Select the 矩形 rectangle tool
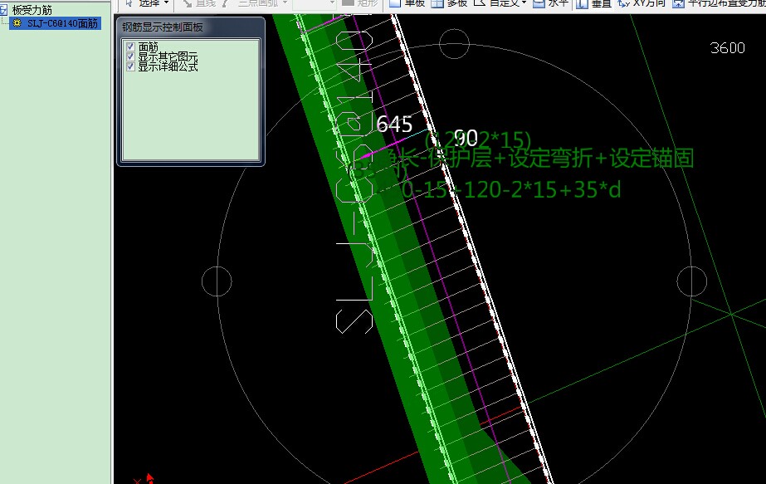766x484 pixels. [x=360, y=3]
